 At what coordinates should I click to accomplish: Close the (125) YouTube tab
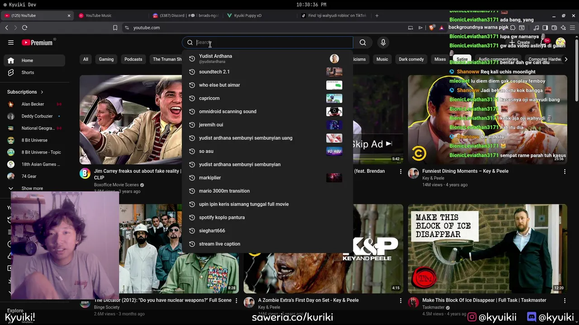(69, 15)
